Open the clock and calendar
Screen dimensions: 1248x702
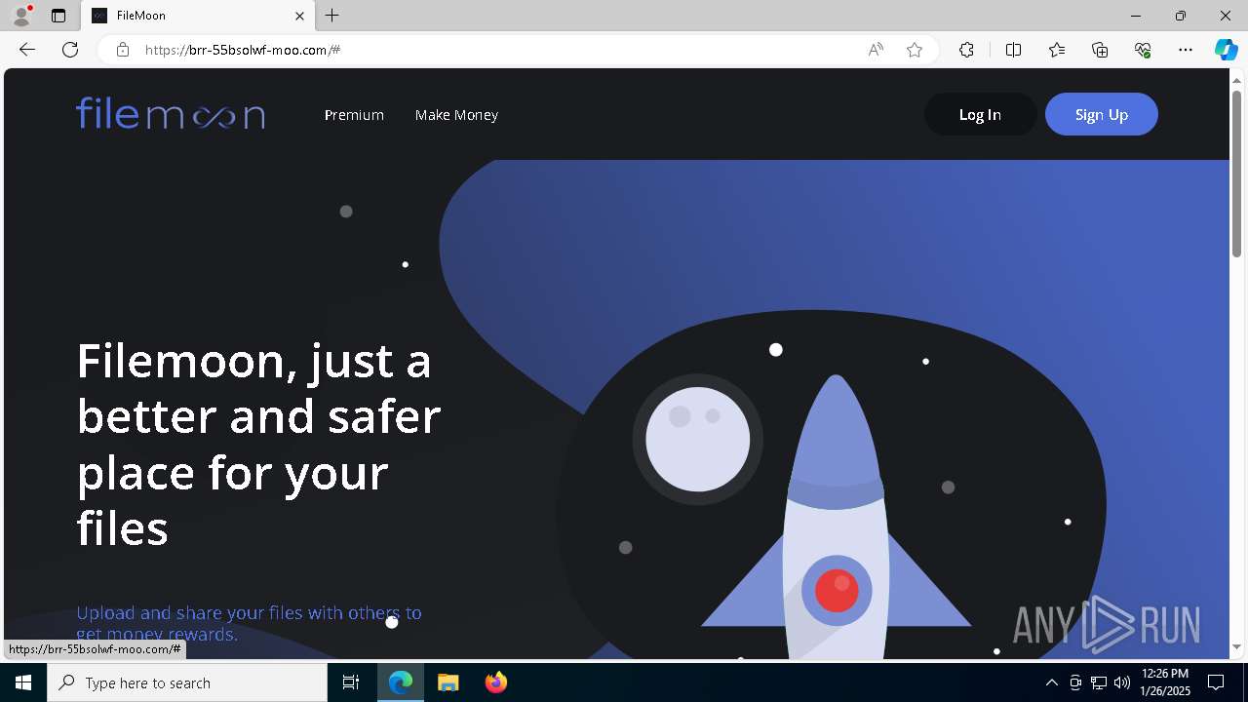point(1164,682)
